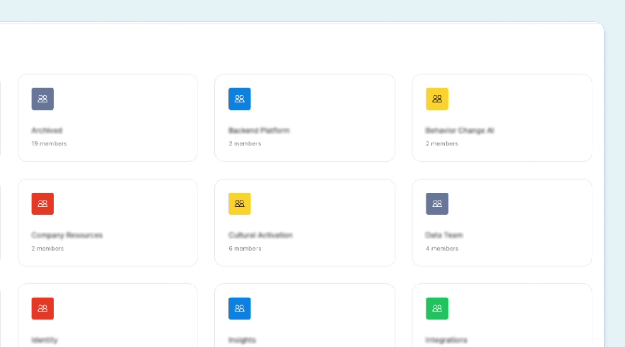Click the Backend Platform blue team icon

[239, 98]
